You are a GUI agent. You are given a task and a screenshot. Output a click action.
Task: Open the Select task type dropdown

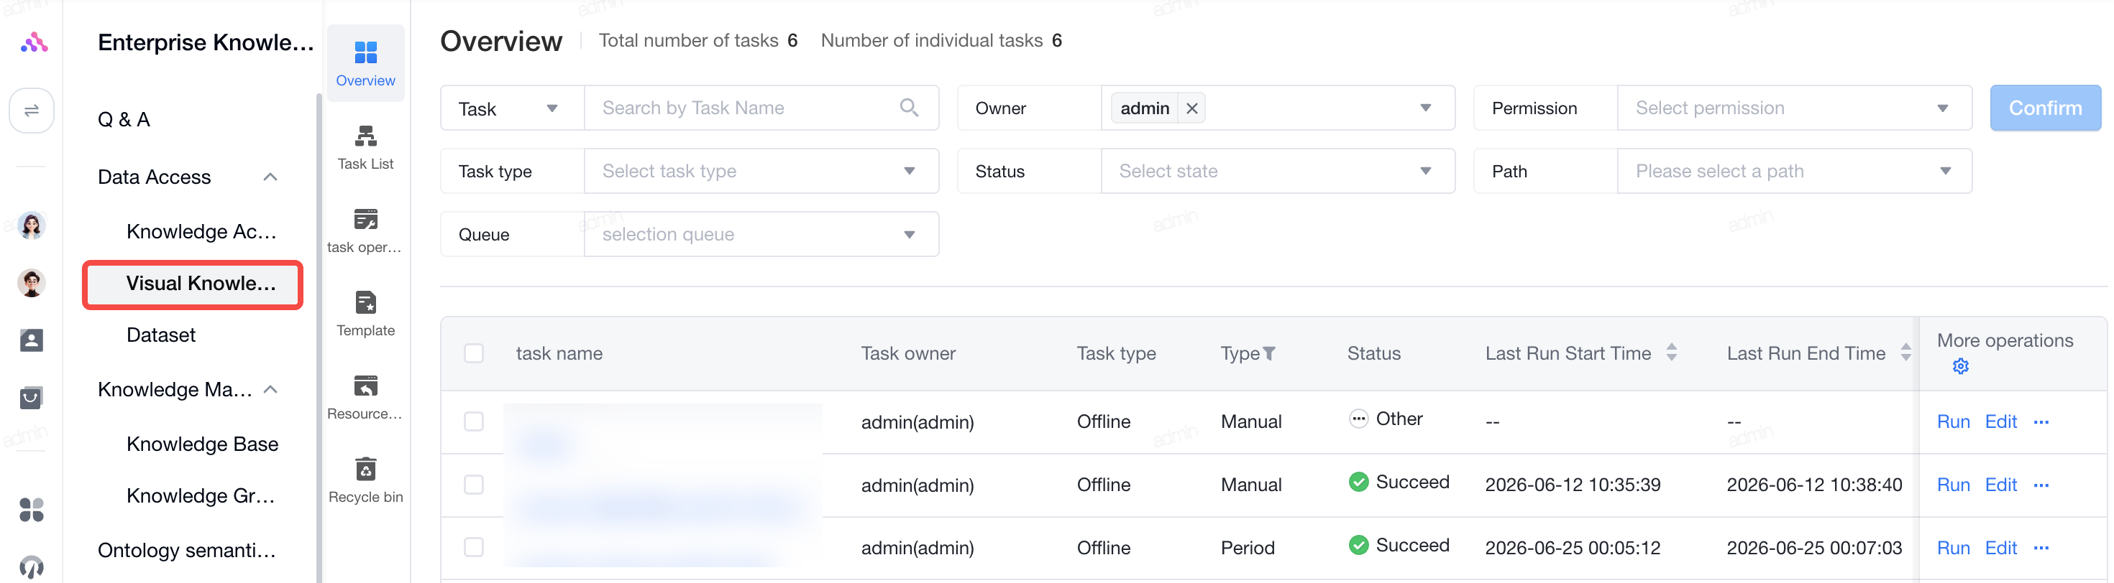coord(761,171)
